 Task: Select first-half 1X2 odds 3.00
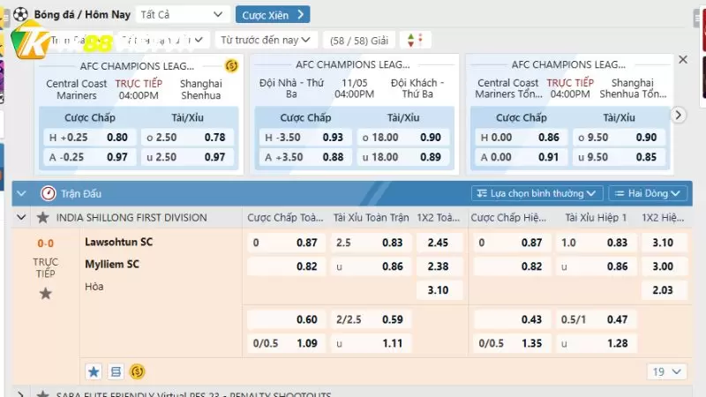tap(665, 266)
